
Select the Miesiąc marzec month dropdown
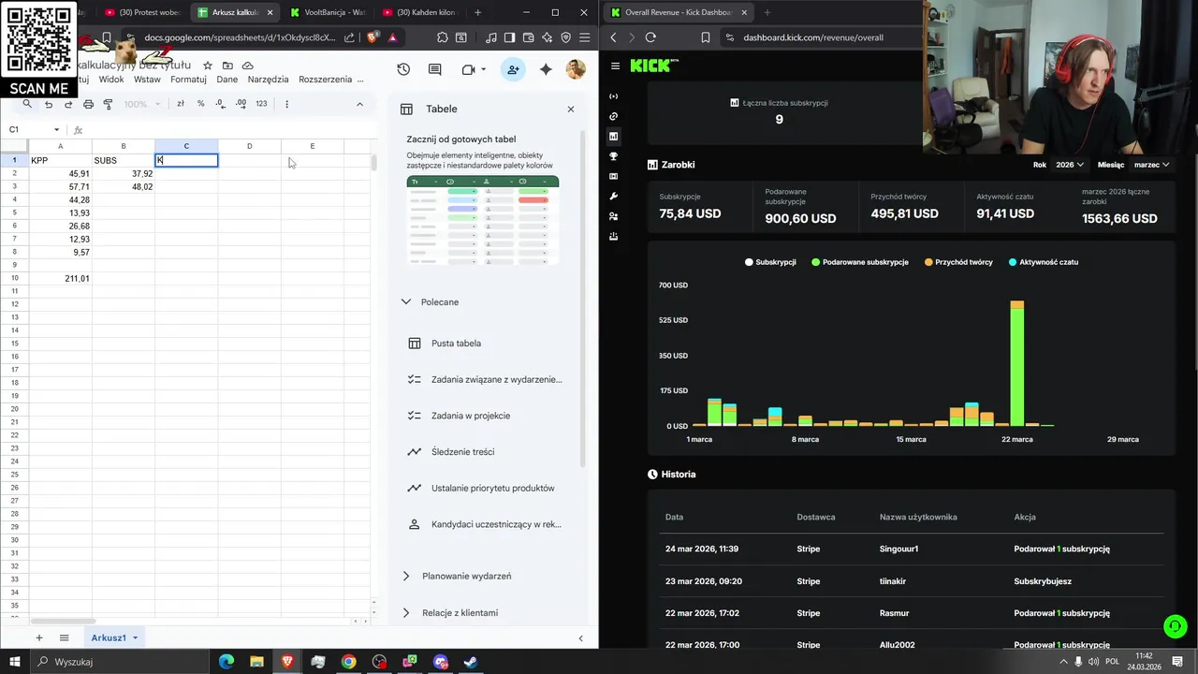click(1151, 165)
